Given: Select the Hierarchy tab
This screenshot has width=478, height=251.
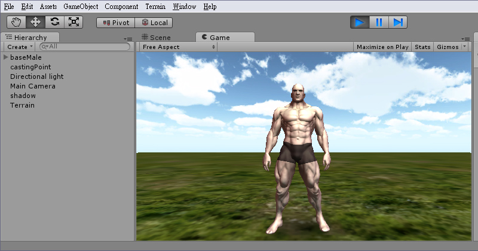Looking at the screenshot, I should point(30,37).
